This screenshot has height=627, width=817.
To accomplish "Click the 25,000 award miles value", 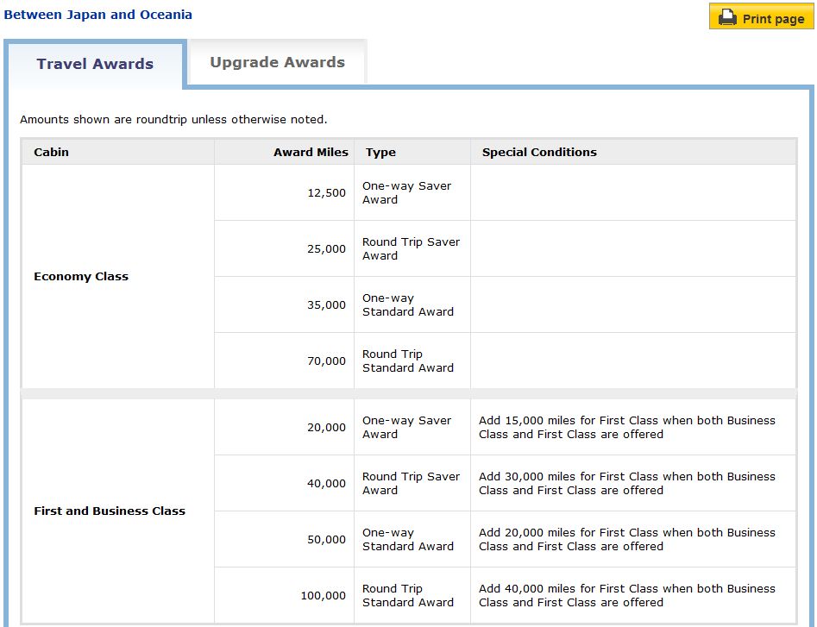I will [x=326, y=249].
